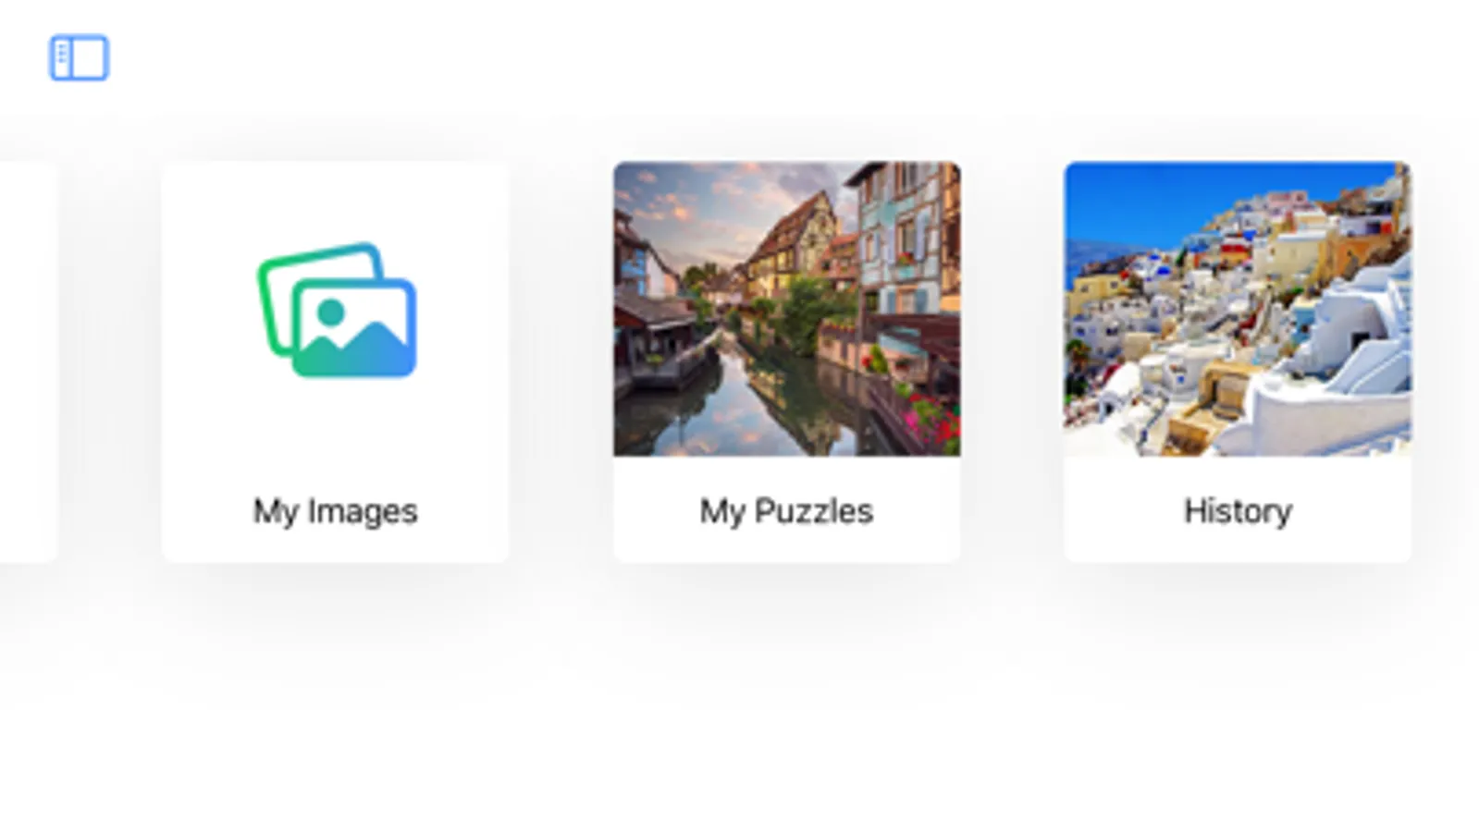
Task: Open the Santorini white houses thumbnail
Action: [x=1238, y=309]
